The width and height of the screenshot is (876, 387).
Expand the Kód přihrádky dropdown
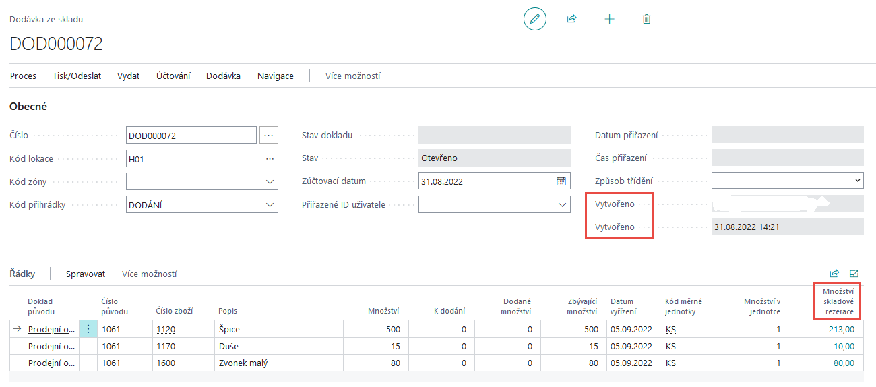(x=270, y=204)
